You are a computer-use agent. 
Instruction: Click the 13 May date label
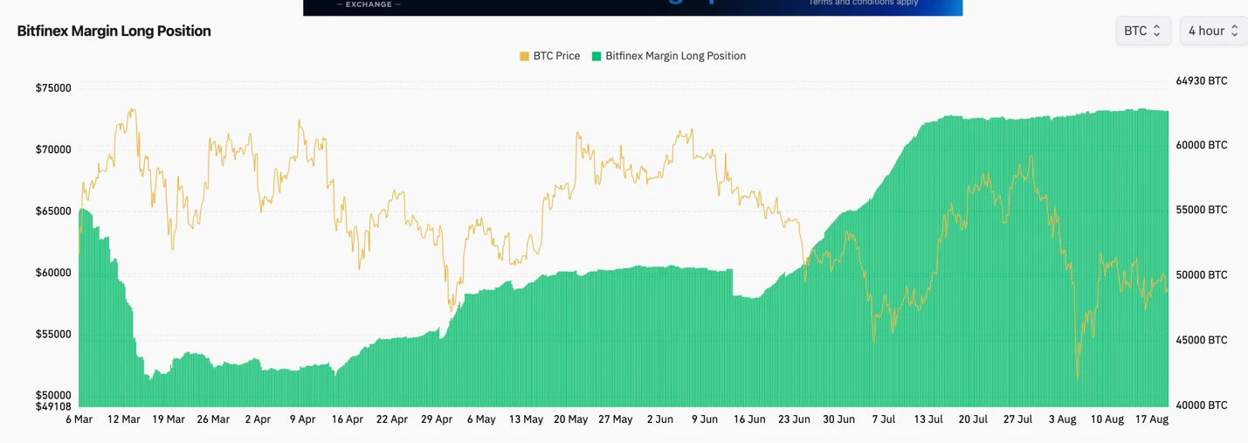tap(526, 419)
